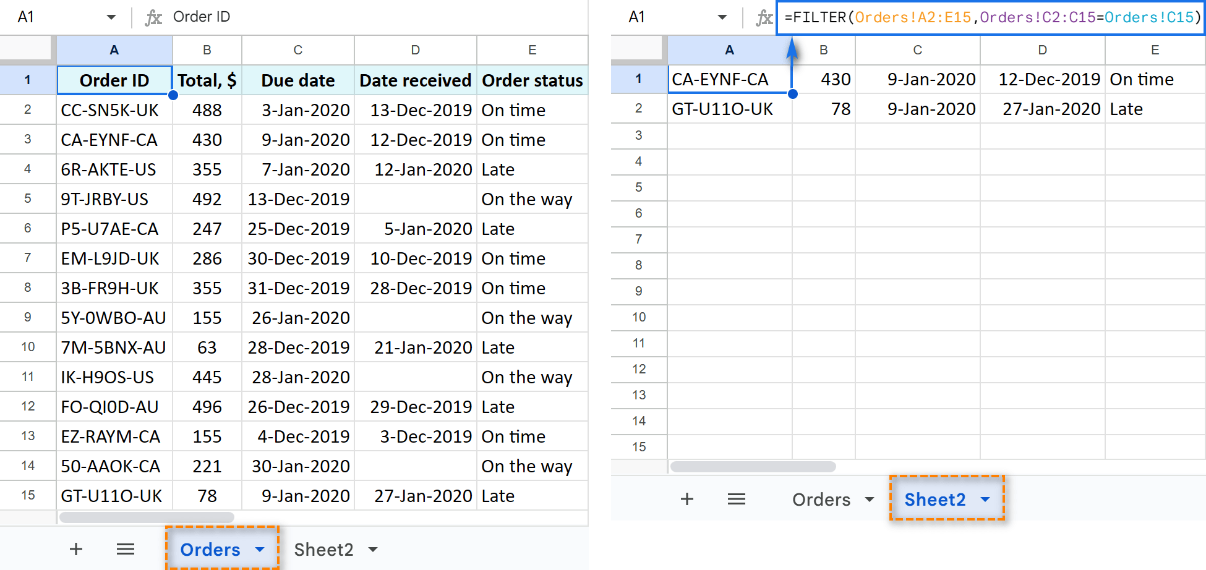Select the Total, $ header cell

(207, 80)
